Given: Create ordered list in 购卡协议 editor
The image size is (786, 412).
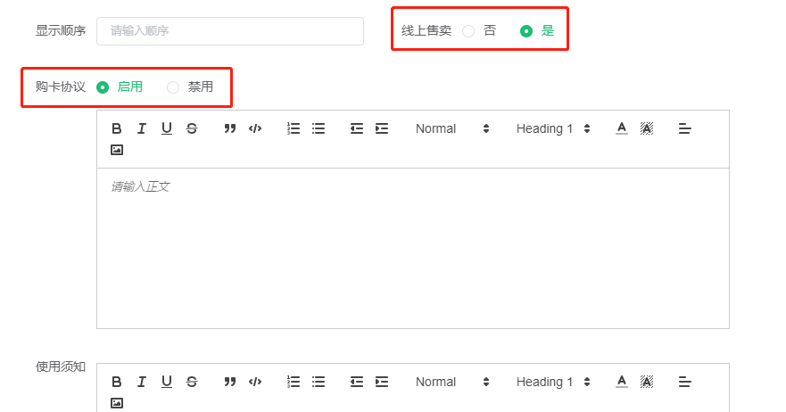Looking at the screenshot, I should coord(294,128).
